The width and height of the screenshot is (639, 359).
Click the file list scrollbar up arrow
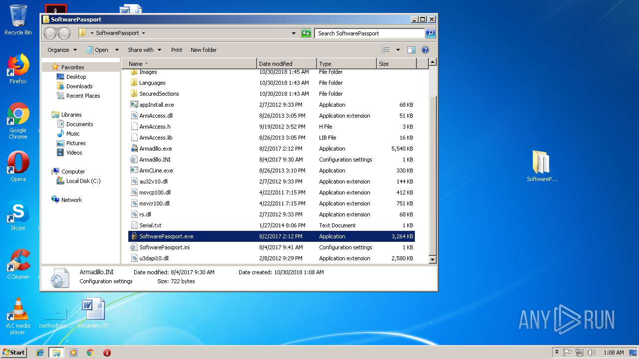click(x=432, y=62)
